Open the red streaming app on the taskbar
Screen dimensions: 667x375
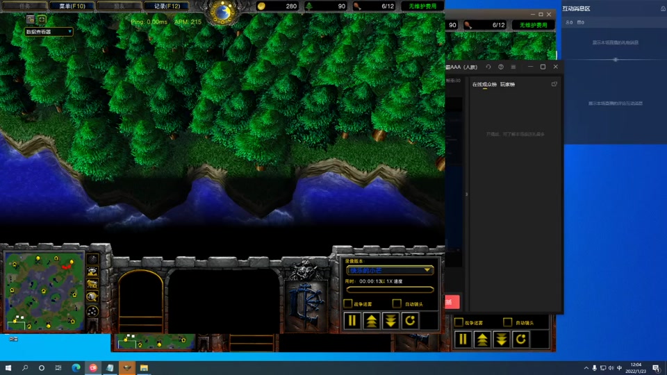pyautogui.click(x=93, y=368)
